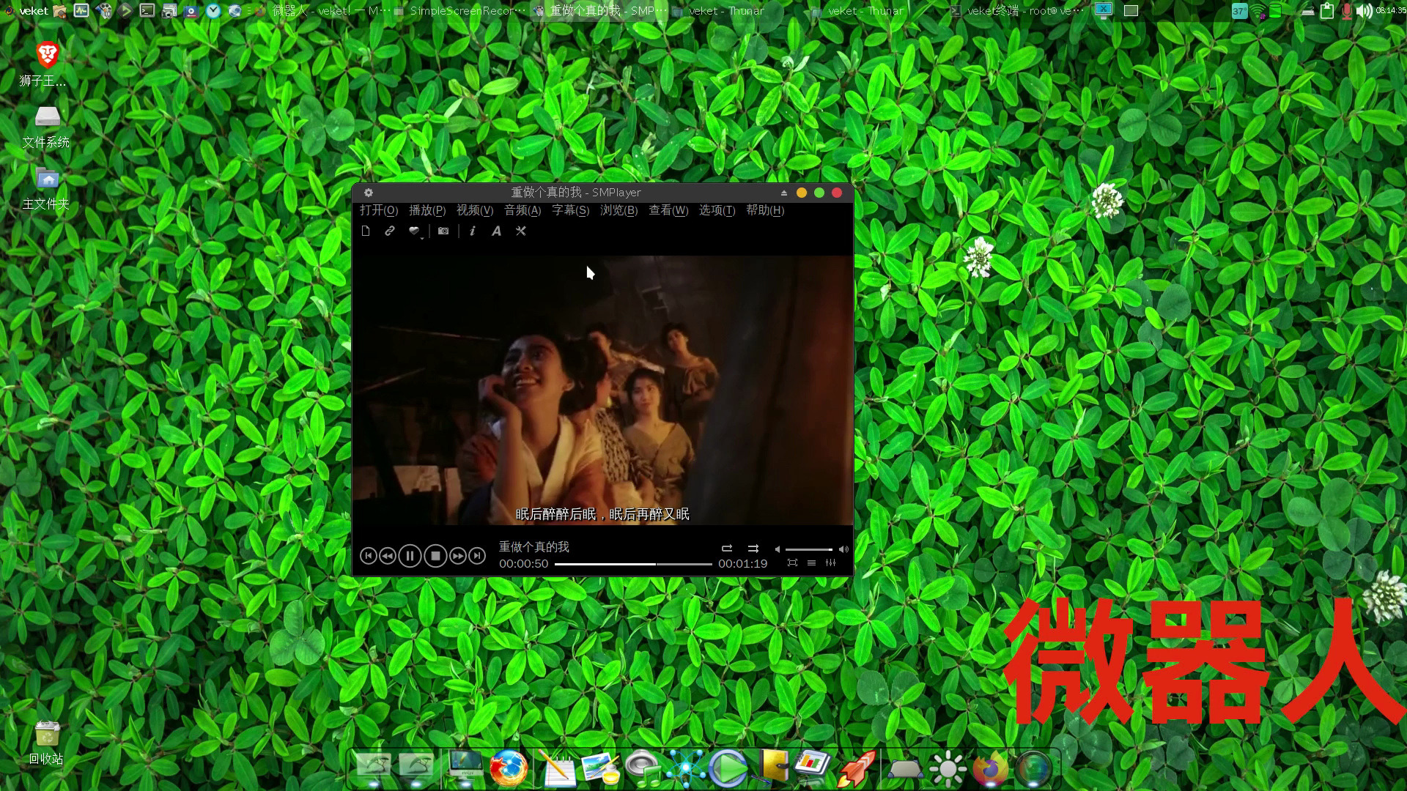The height and width of the screenshot is (791, 1407).
Task: Open the 帮助(H) menu
Action: (765, 210)
